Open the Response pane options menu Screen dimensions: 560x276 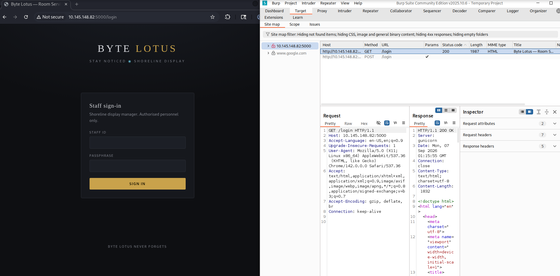pos(454,123)
